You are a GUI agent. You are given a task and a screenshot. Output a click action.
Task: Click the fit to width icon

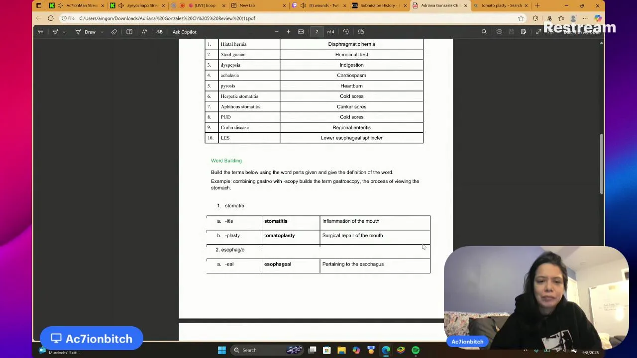click(x=301, y=32)
